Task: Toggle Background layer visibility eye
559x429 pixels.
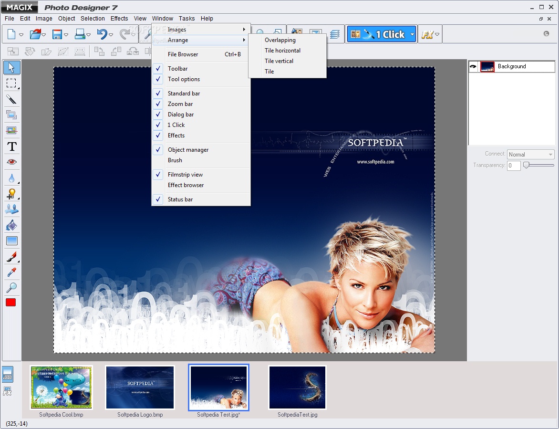Action: click(473, 66)
